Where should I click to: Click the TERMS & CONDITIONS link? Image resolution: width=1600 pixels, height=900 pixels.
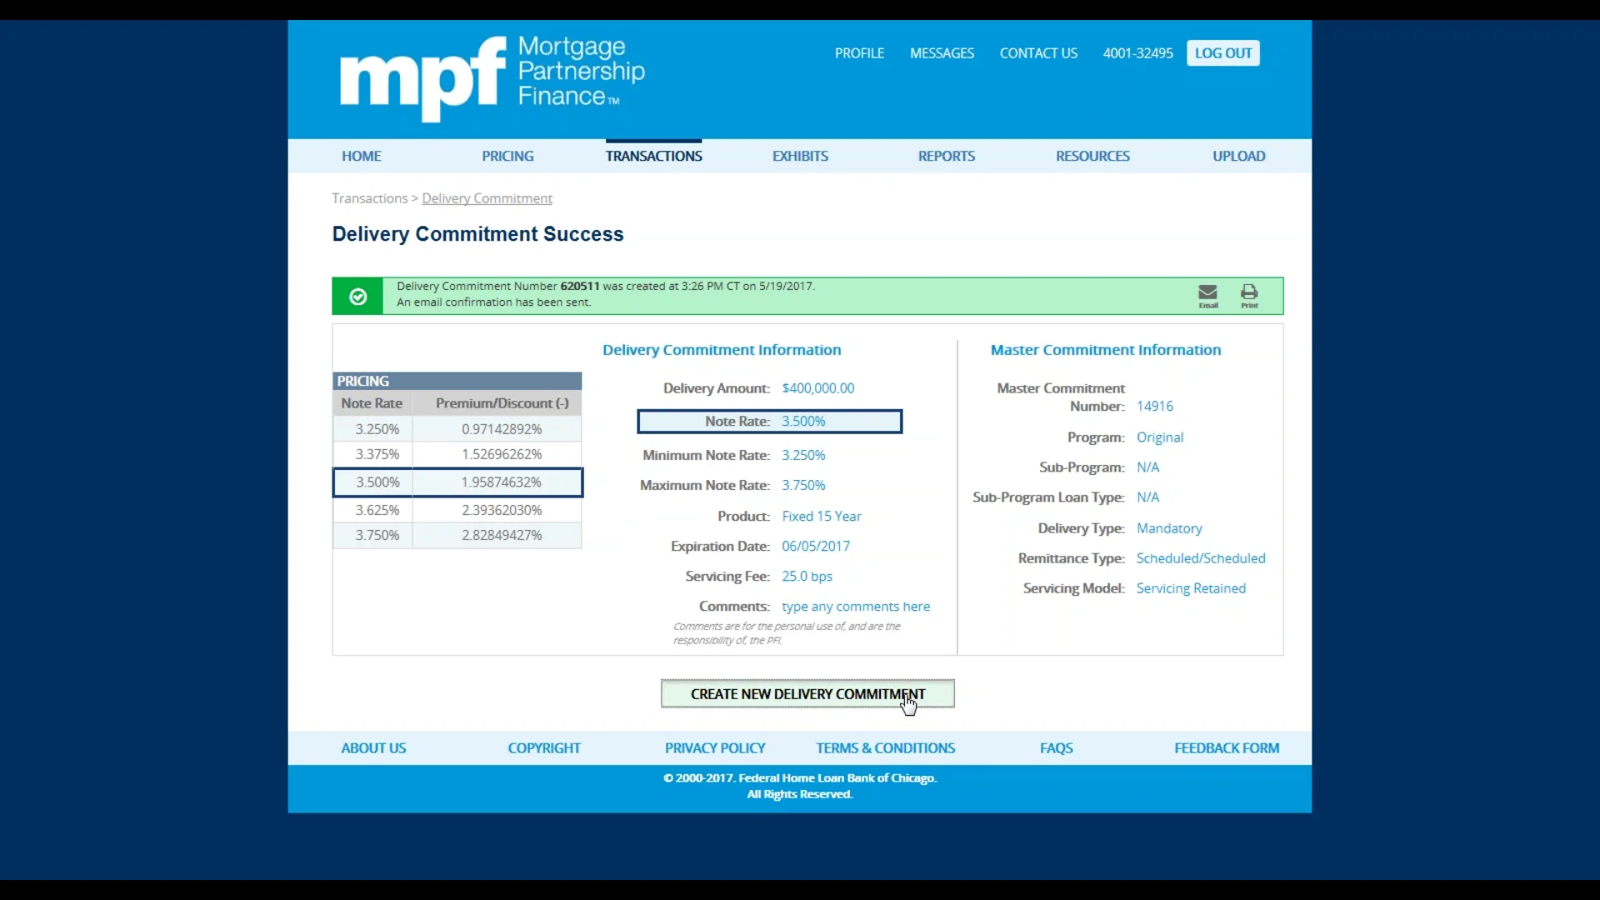(x=885, y=747)
